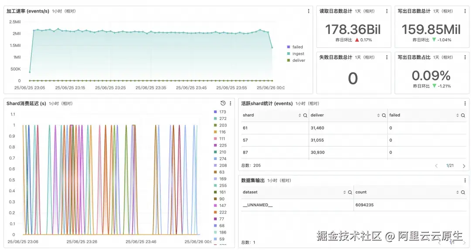Go to previous page of shard table
471x250 pixels.
pyautogui.click(x=436, y=166)
